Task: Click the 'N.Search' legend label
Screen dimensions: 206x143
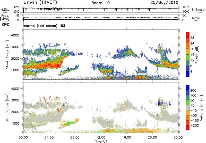Action: [x=199, y=10]
